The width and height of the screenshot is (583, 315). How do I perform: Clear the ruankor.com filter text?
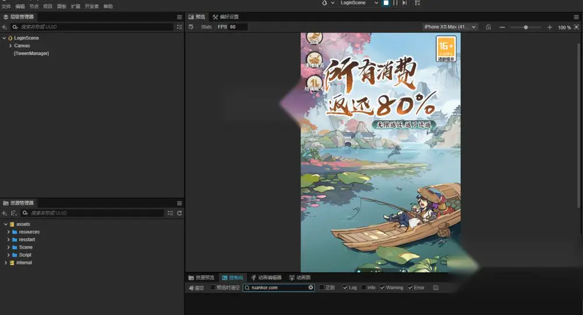(311, 288)
